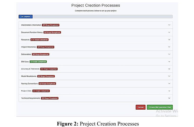Click the Stakeholders Information steps badge
Viewport: 194px width, 127px height.
(51, 25)
